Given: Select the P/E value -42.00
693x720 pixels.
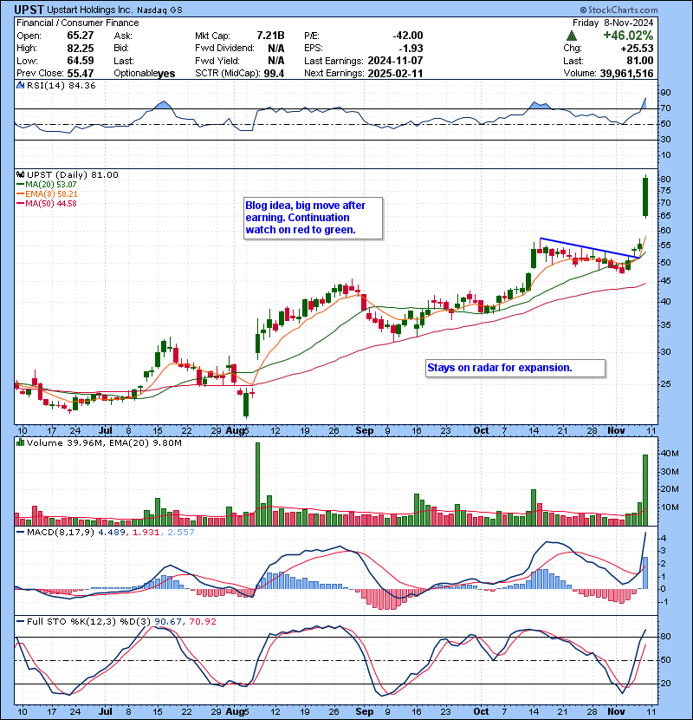Looking at the screenshot, I should click(x=408, y=36).
